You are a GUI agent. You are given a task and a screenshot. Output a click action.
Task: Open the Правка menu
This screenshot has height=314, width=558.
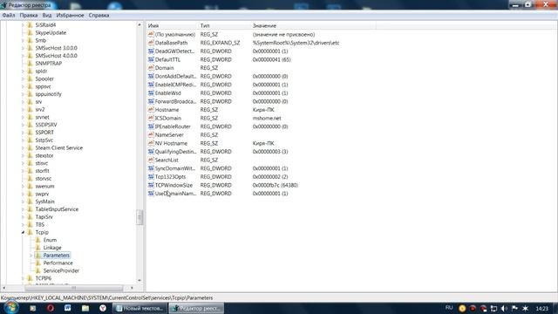click(29, 16)
